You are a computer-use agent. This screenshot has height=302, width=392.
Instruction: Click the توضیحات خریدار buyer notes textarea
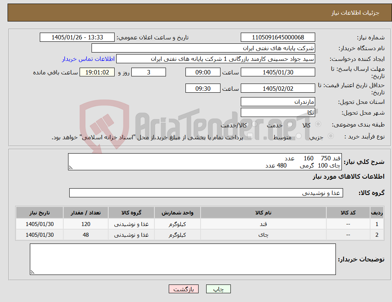(x=183, y=259)
